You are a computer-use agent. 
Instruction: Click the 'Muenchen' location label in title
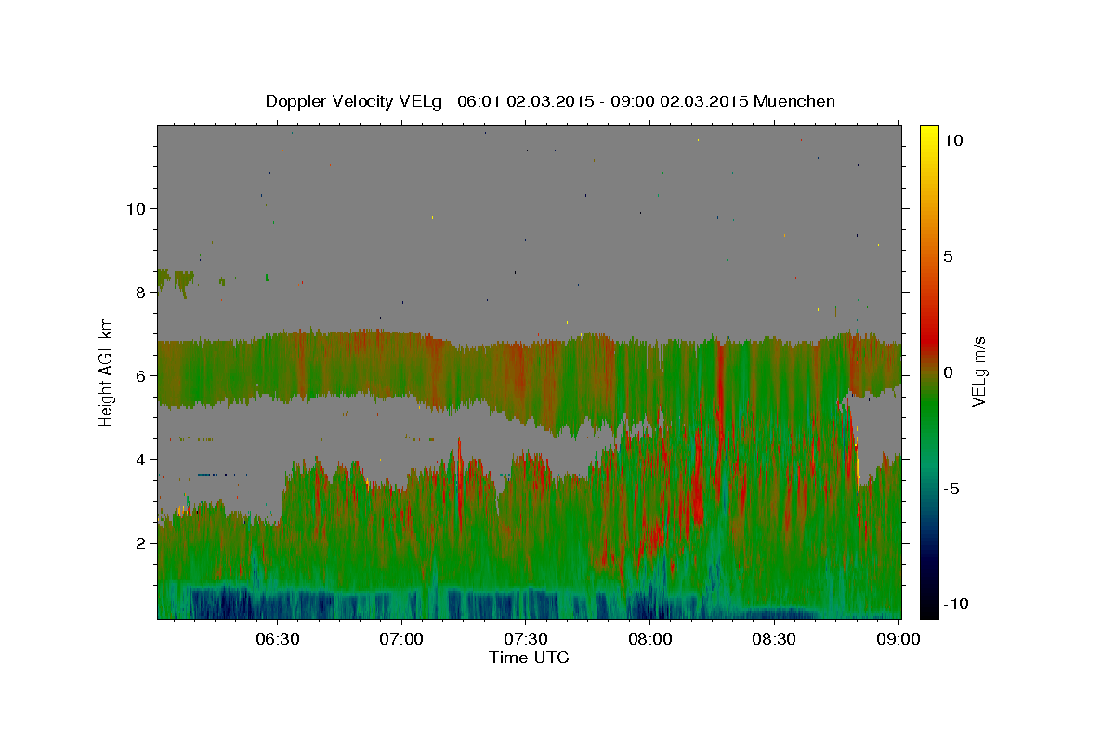(794, 101)
